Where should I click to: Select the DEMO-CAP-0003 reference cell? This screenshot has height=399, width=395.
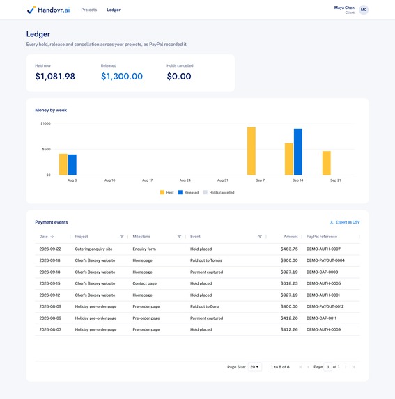(322, 272)
